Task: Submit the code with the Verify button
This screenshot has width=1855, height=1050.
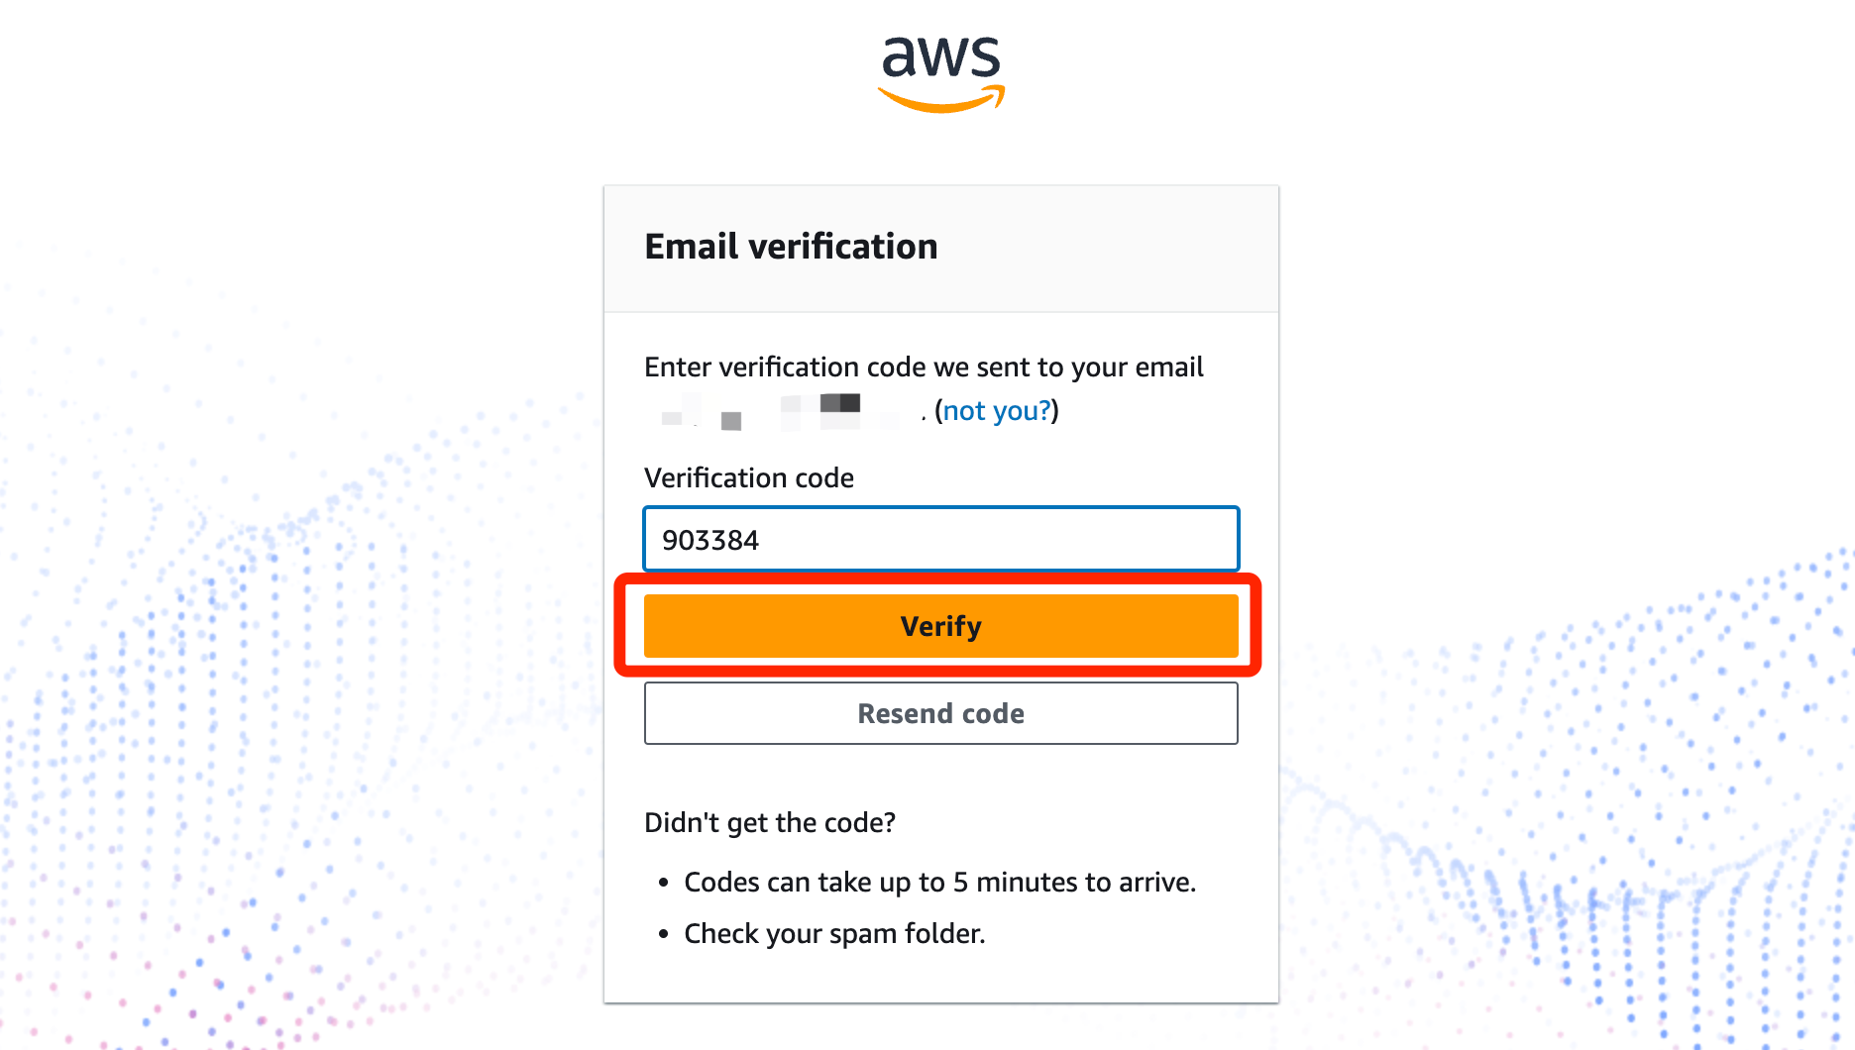Action: click(x=941, y=626)
